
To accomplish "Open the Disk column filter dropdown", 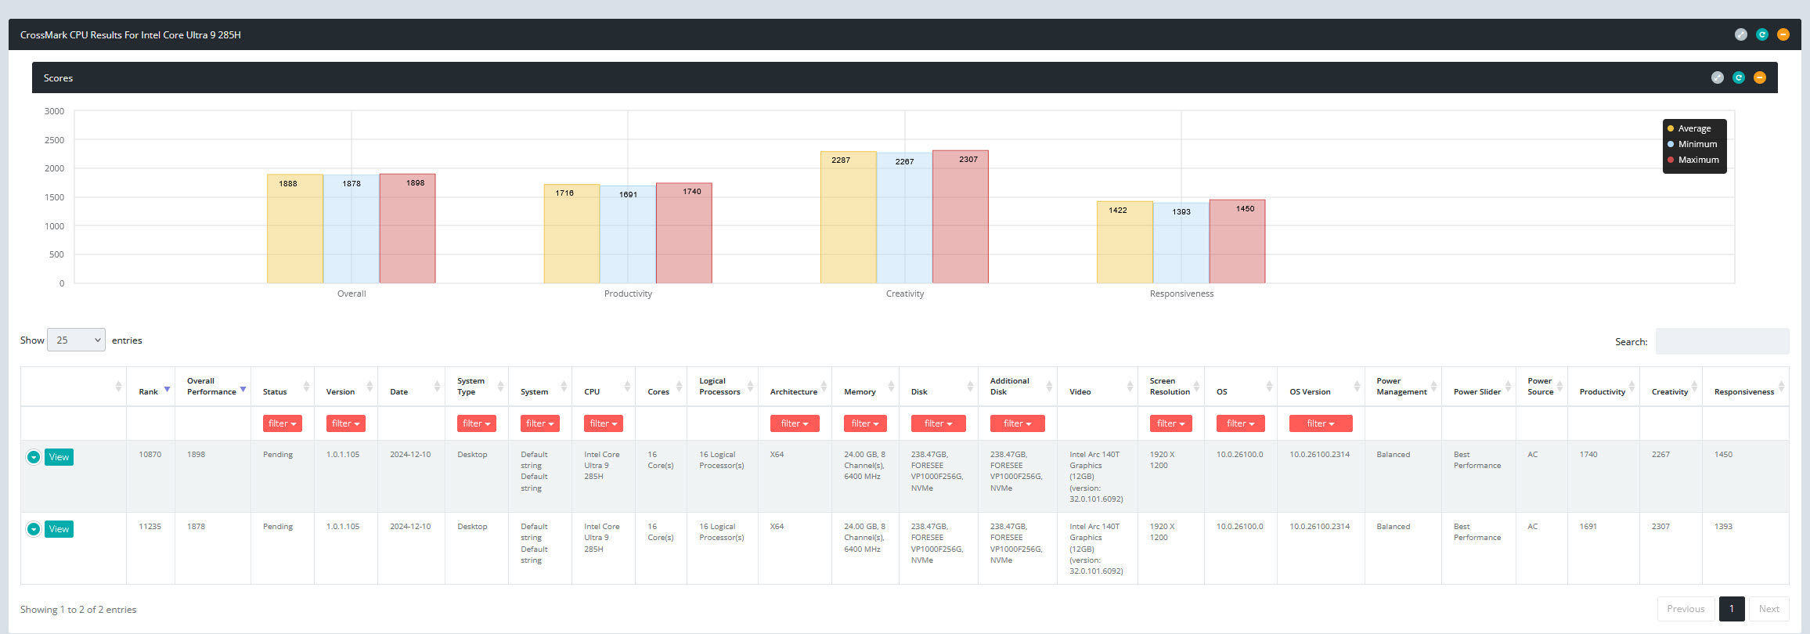I will [939, 423].
